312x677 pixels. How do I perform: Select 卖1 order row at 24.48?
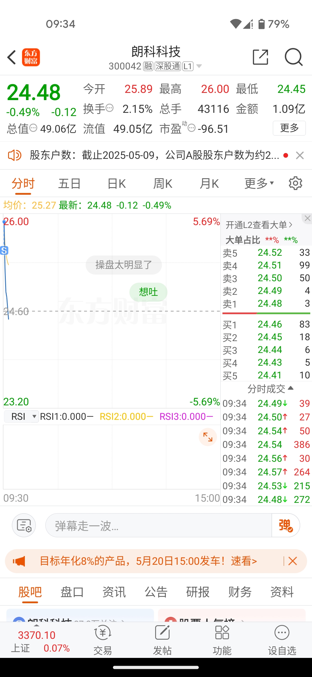[x=266, y=303]
